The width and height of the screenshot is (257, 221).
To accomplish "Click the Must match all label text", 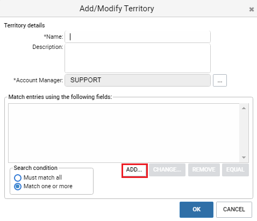I will tap(42, 177).
